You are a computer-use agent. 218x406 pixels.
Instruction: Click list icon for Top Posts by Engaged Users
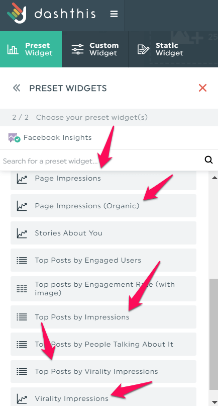22,260
